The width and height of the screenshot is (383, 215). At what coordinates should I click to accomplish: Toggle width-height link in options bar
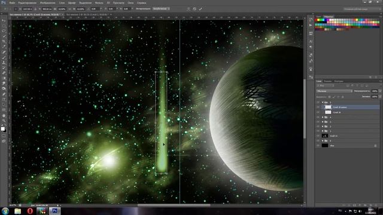pyautogui.click(x=69, y=9)
